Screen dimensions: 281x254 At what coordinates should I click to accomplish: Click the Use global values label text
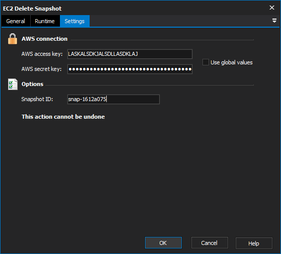coord(232,62)
